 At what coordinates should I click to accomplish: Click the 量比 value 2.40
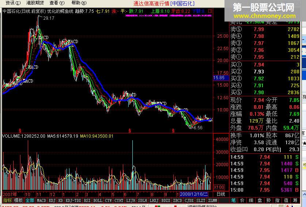point(294,121)
